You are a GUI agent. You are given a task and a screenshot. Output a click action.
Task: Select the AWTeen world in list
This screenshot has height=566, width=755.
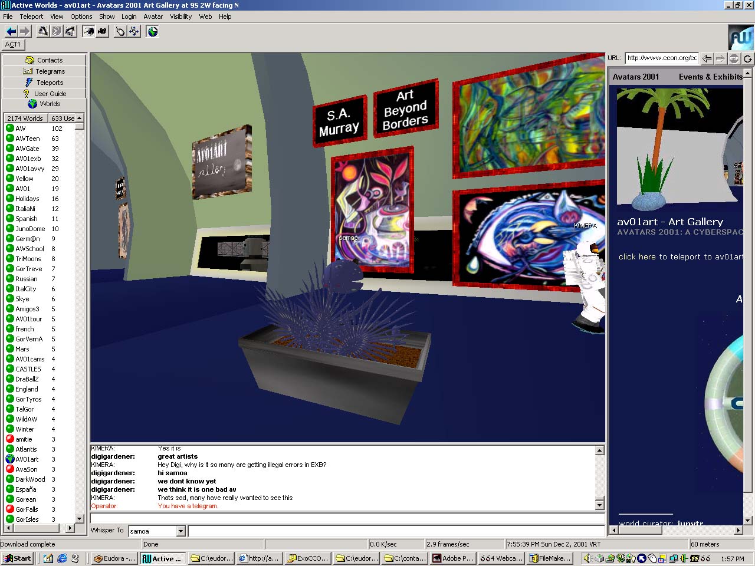(x=28, y=139)
